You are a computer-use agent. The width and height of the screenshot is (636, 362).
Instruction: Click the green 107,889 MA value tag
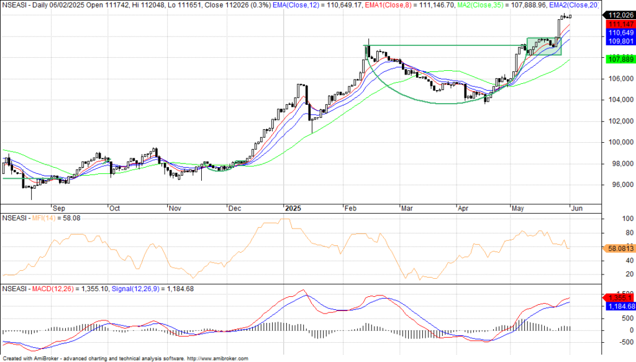[x=619, y=59]
